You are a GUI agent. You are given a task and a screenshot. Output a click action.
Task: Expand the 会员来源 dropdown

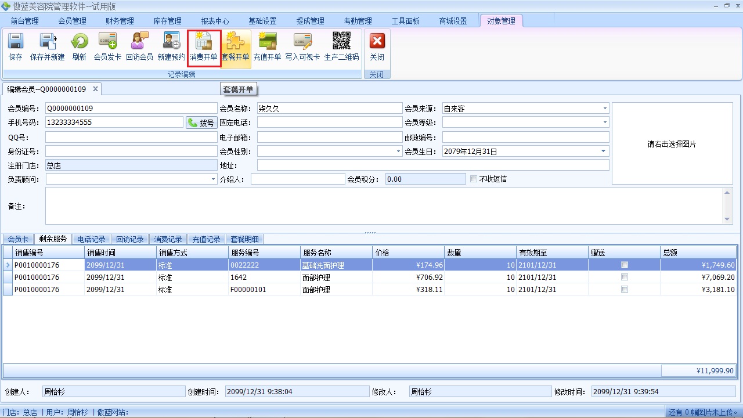coord(604,109)
